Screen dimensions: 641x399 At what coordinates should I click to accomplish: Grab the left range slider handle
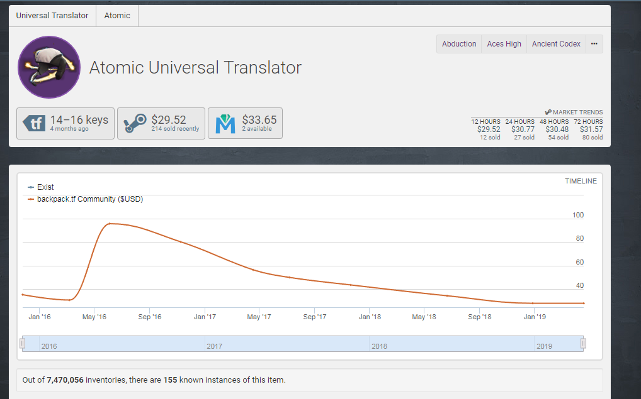tap(23, 344)
